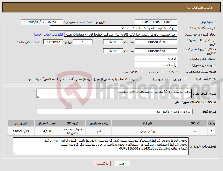Image resolution: width=223 pixels, height=171 pixels.
Task: Click the بازگشت back button
Action: pyautogui.click(x=102, y=164)
